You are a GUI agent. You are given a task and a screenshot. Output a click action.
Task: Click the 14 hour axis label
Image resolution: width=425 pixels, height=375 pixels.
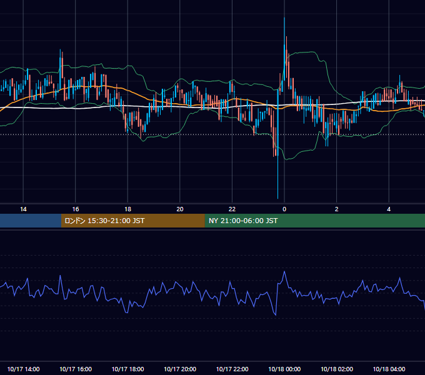tap(23, 209)
